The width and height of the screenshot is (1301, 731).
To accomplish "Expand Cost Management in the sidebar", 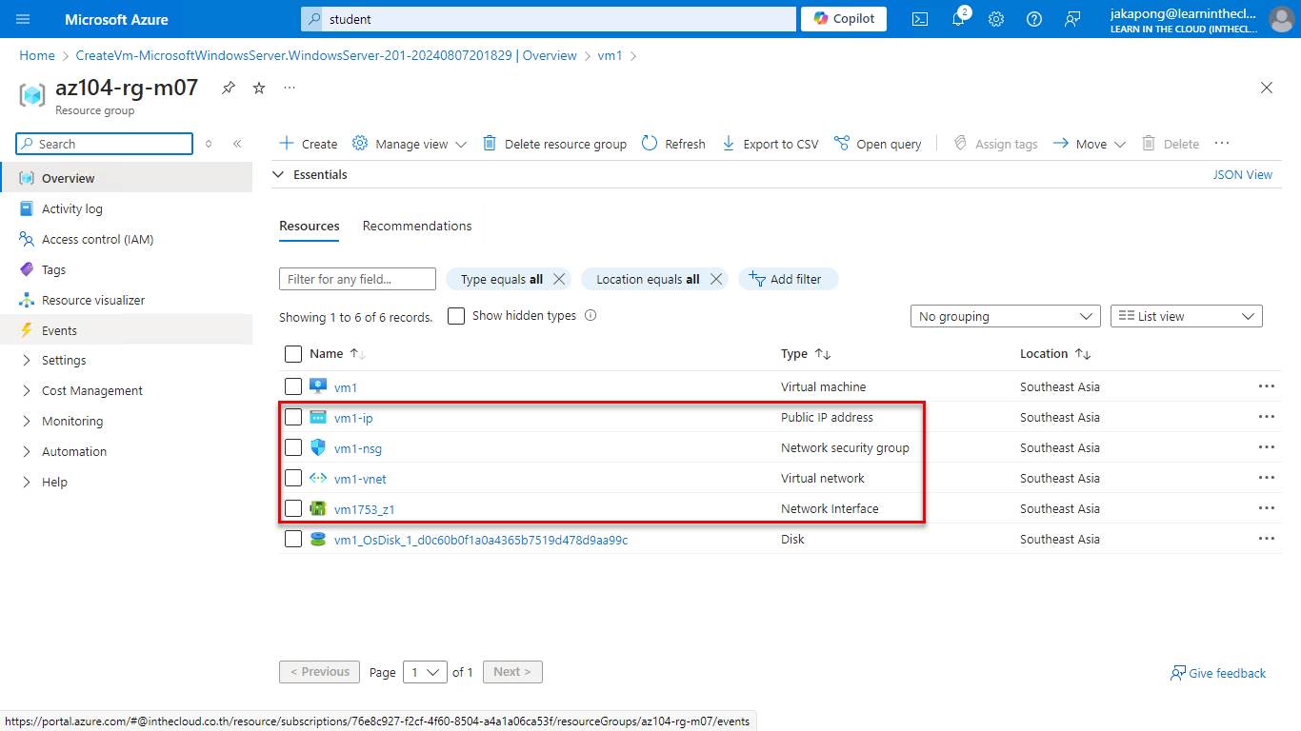I will coord(92,390).
